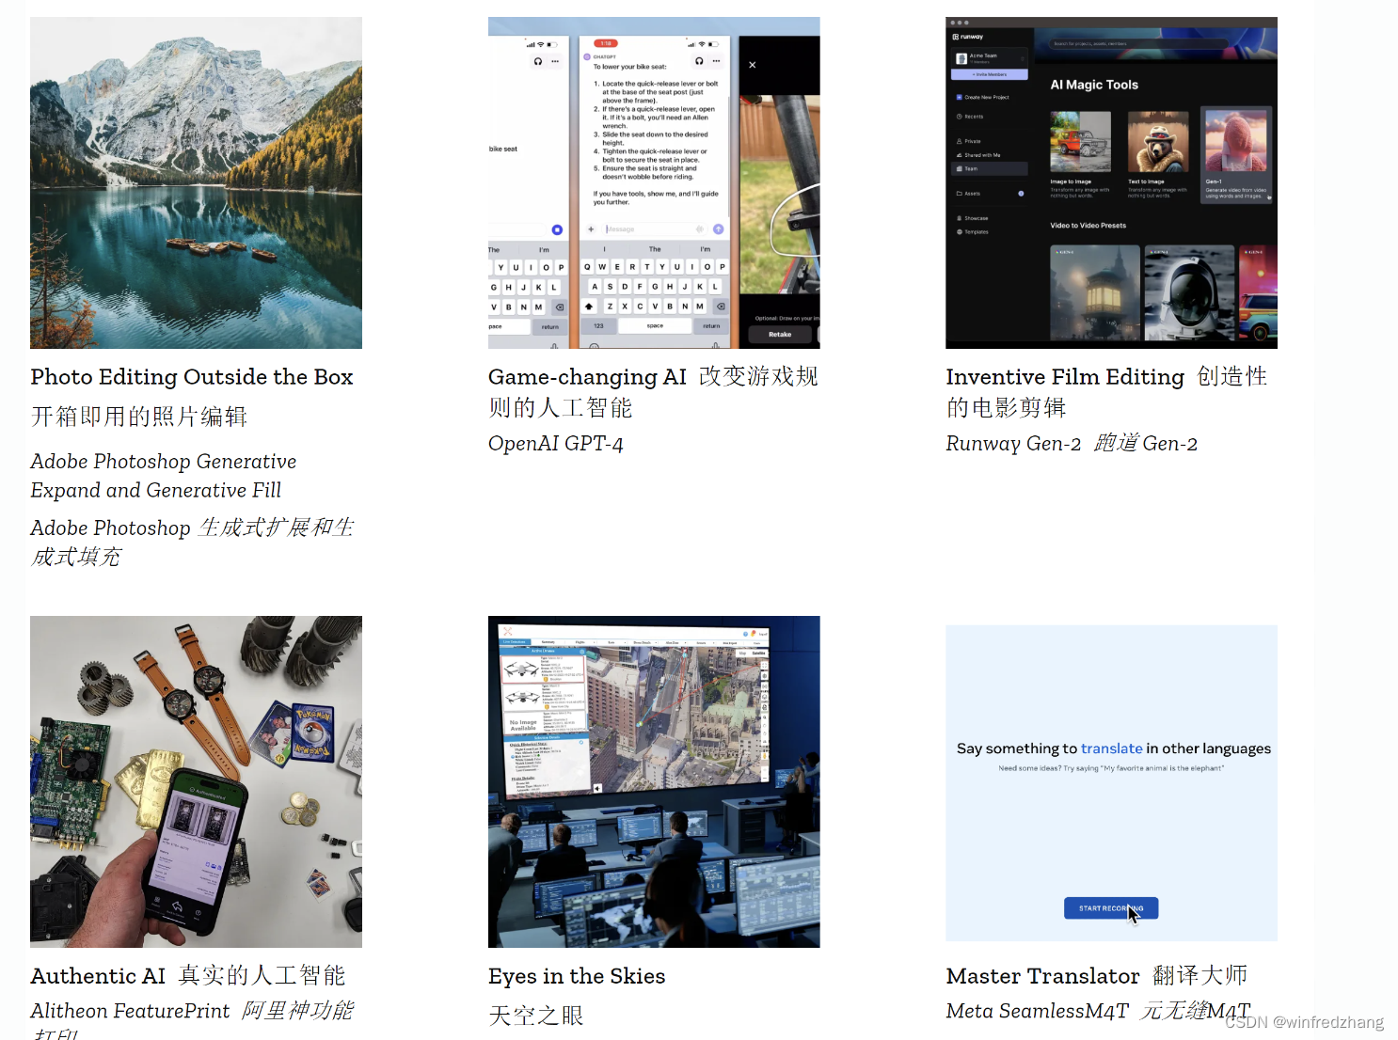Click the 'OpenAI GPT-4' caption

pos(555,444)
